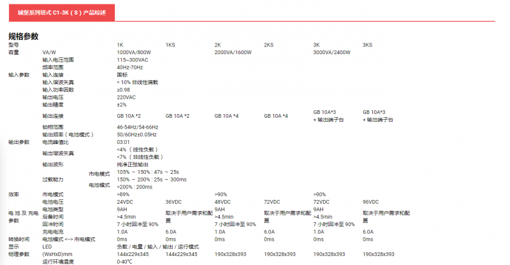
Task: Select the 0-40℃ temperature value
Action: [124, 262]
